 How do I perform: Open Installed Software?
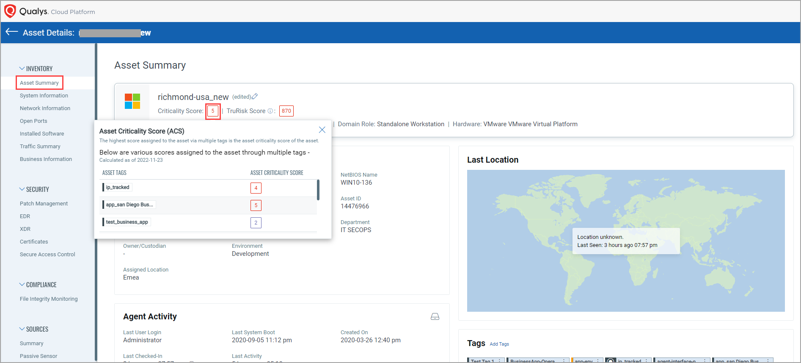[42, 133]
